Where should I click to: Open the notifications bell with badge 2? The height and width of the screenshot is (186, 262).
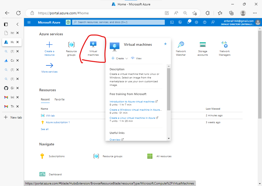point(188,22)
